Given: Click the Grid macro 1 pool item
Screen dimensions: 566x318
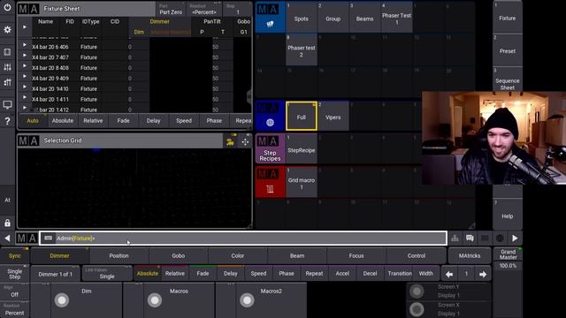Looking at the screenshot, I should [302, 182].
